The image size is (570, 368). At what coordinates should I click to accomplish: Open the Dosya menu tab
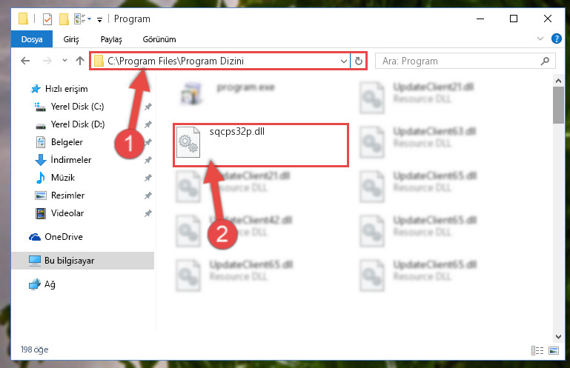32,39
